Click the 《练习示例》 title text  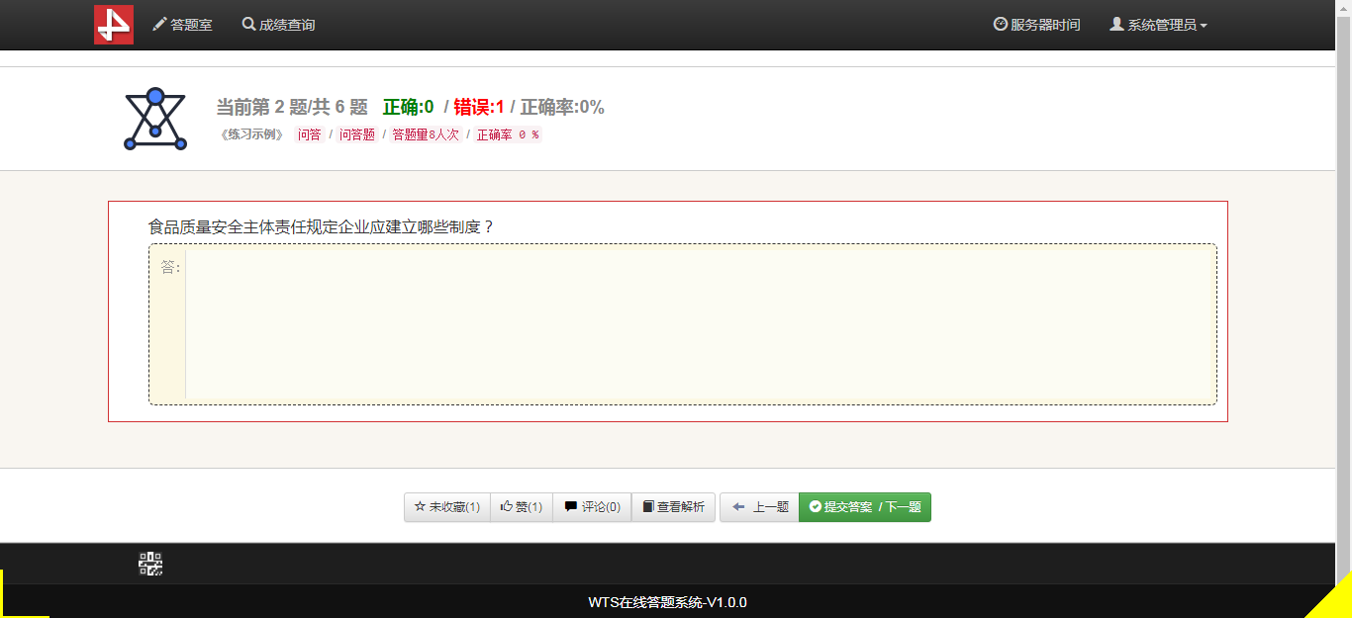click(x=252, y=134)
